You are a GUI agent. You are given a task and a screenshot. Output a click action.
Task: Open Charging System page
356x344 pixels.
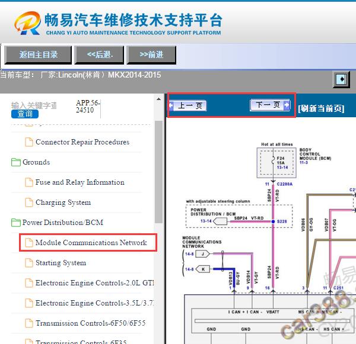(x=63, y=202)
